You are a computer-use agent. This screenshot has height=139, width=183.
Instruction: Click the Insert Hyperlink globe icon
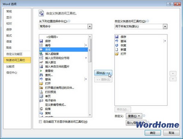point(41,54)
